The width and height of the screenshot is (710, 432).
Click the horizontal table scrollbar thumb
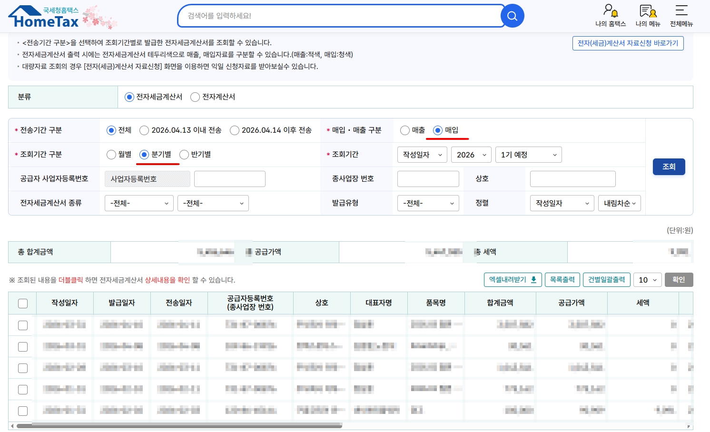(179, 426)
